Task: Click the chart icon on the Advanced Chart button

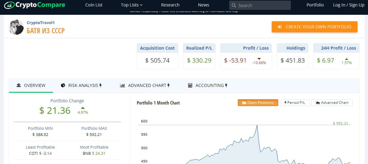Action: (318, 103)
